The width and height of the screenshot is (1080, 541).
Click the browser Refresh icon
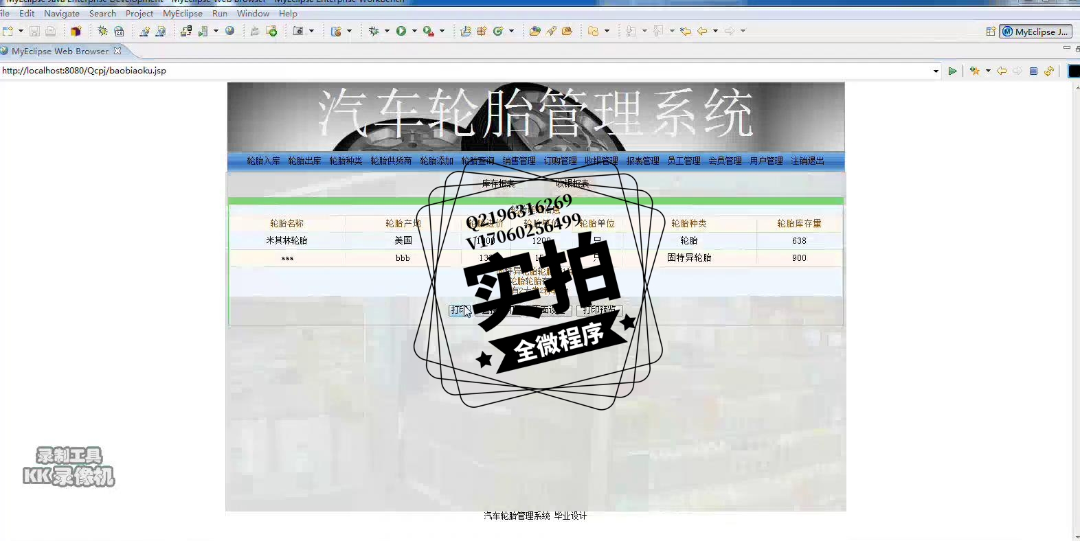point(1049,71)
